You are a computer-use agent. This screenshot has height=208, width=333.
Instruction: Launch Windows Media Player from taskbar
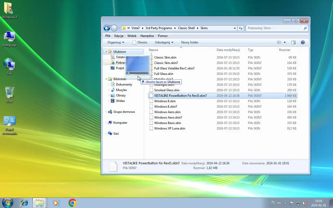click(56, 203)
